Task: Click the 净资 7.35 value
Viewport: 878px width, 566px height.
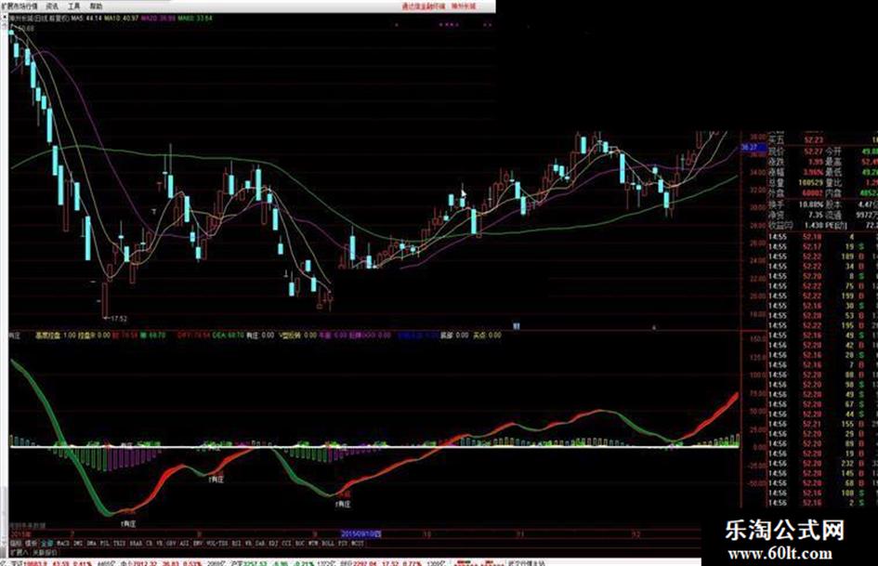Action: [815, 215]
